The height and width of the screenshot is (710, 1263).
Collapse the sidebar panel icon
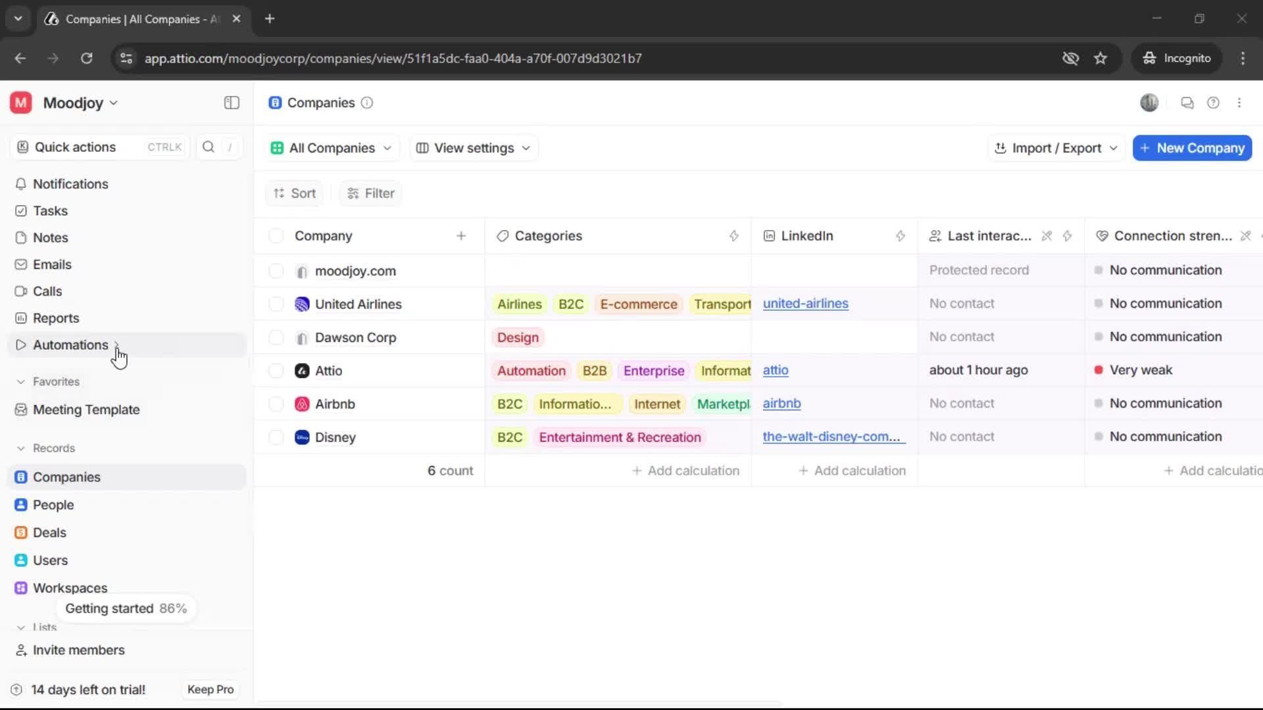[232, 103]
